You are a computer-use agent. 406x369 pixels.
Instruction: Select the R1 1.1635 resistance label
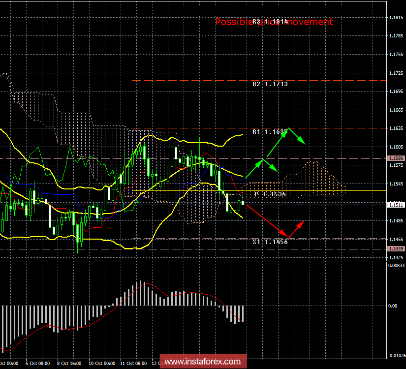tap(270, 132)
